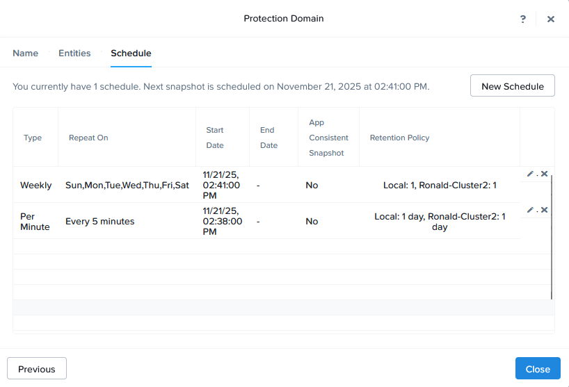569x387 pixels.
Task: Delete the Weekly schedule row
Action: 544,174
